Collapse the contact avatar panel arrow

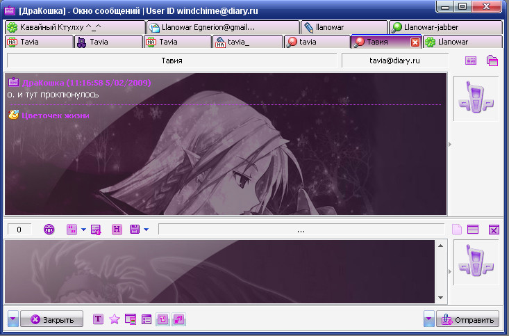tap(450, 144)
